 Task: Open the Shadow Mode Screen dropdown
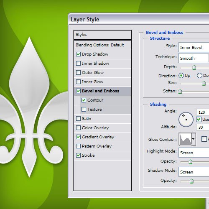point(194,172)
